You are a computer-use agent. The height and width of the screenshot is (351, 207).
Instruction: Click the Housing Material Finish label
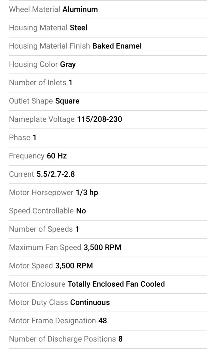[x=49, y=46]
